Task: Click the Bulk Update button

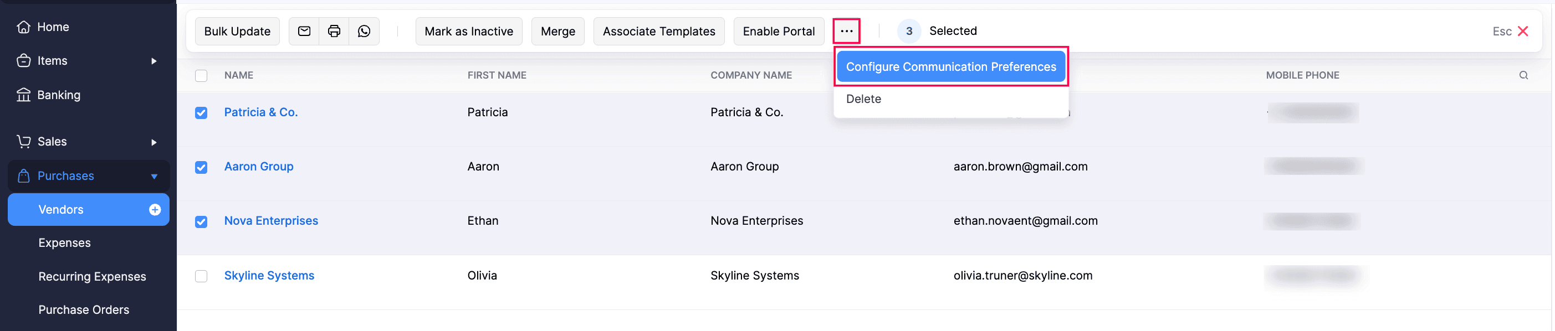Action: coord(237,32)
